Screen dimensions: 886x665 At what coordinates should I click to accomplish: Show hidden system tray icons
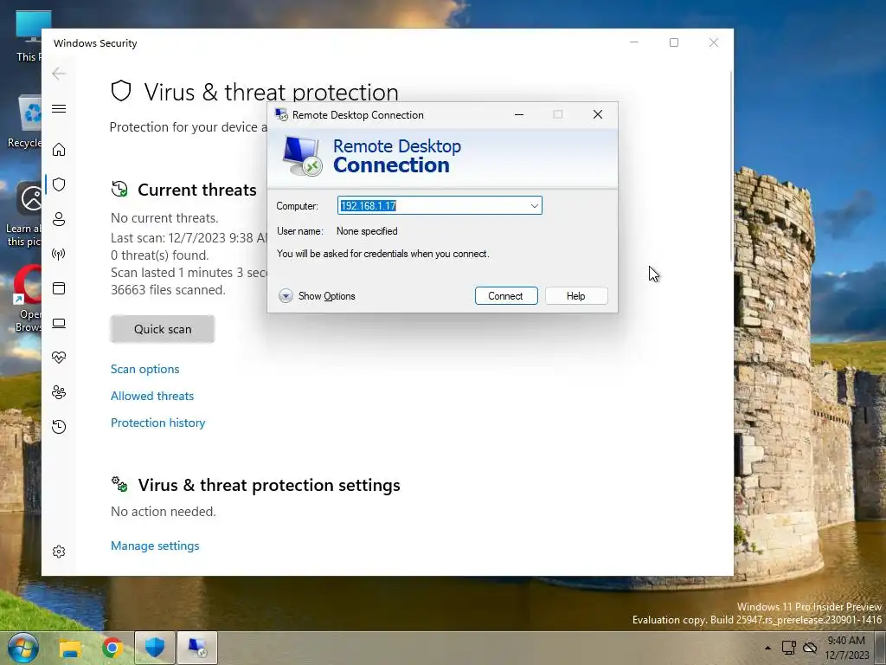(x=767, y=648)
